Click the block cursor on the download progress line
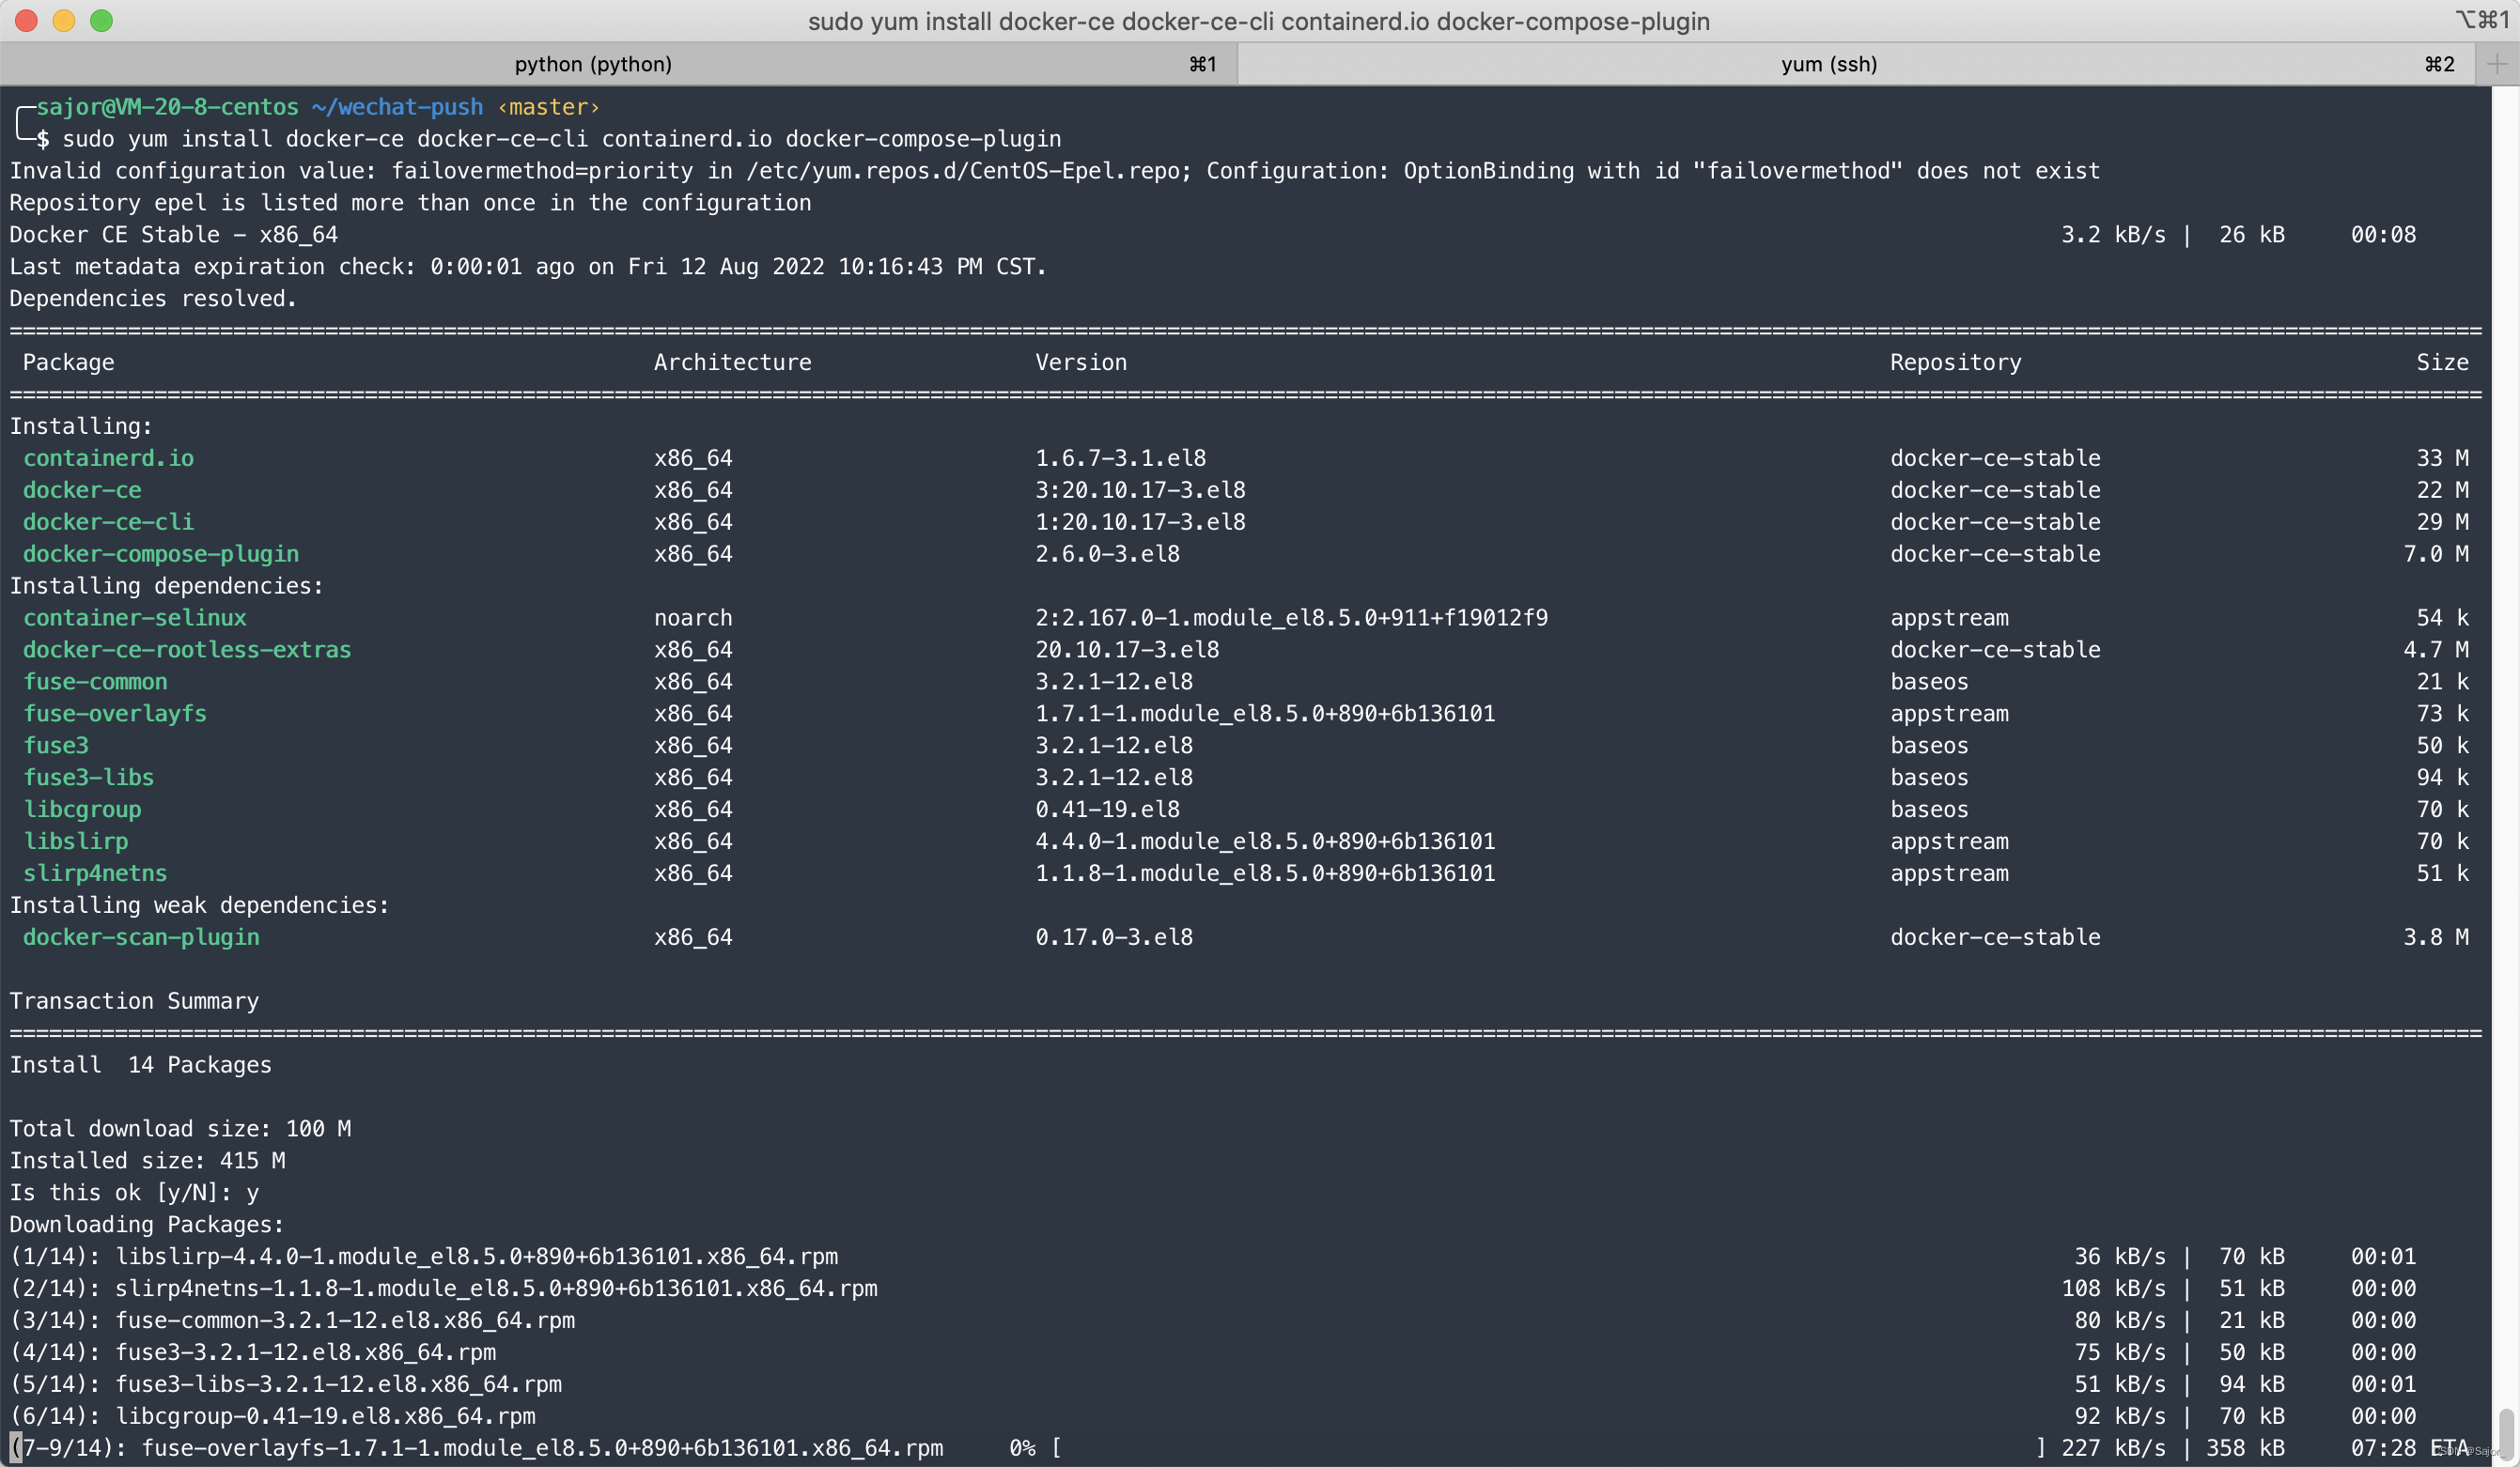Image resolution: width=2520 pixels, height=1467 pixels. (x=15, y=1448)
